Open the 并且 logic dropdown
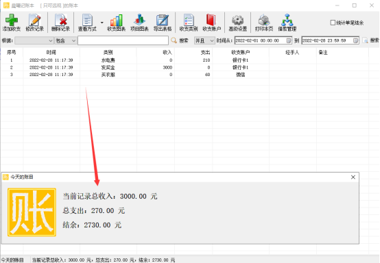The image size is (380, 263). click(x=204, y=40)
